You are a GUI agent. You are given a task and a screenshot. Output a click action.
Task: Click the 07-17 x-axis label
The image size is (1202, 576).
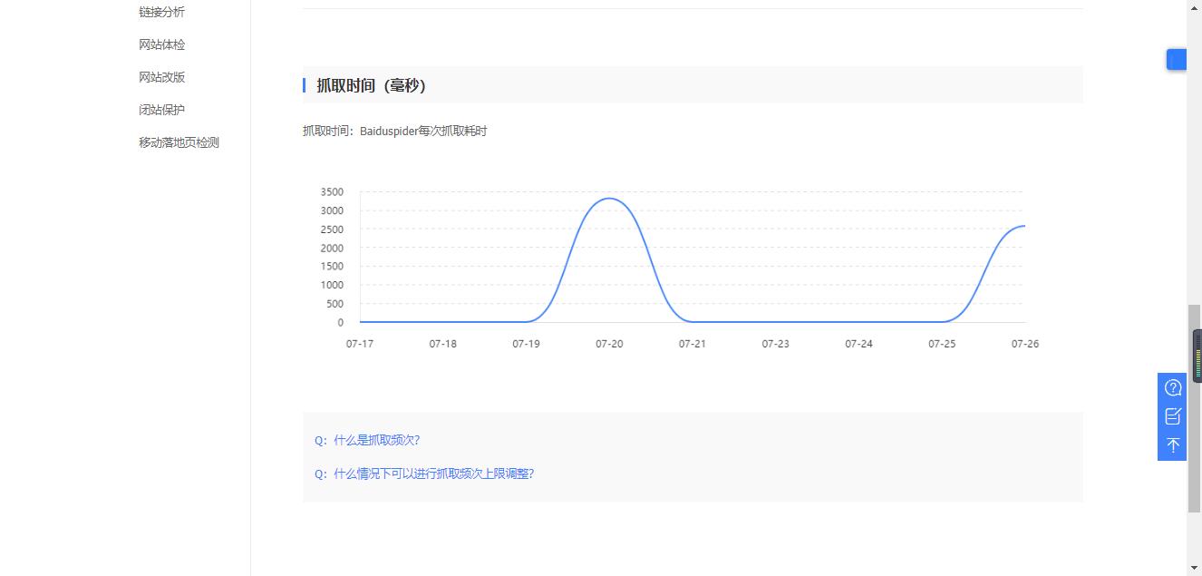pyautogui.click(x=360, y=344)
